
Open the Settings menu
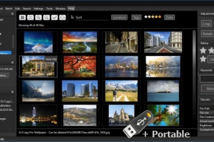tap(39, 8)
